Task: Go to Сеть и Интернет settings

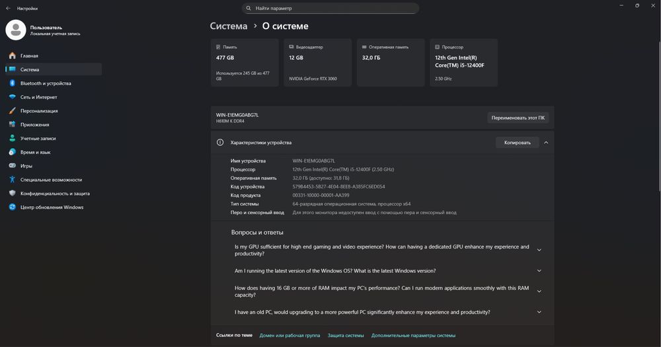Action: click(54, 97)
